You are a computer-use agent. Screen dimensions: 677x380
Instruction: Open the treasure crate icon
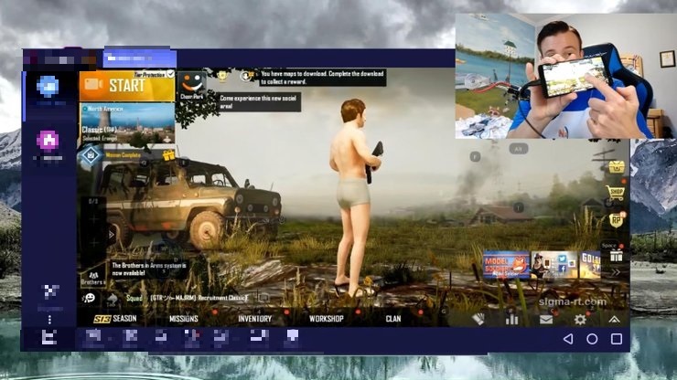pos(617,166)
